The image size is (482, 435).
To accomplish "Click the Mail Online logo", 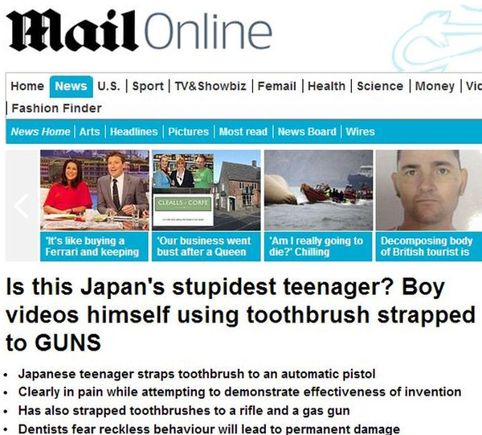I will [x=139, y=31].
